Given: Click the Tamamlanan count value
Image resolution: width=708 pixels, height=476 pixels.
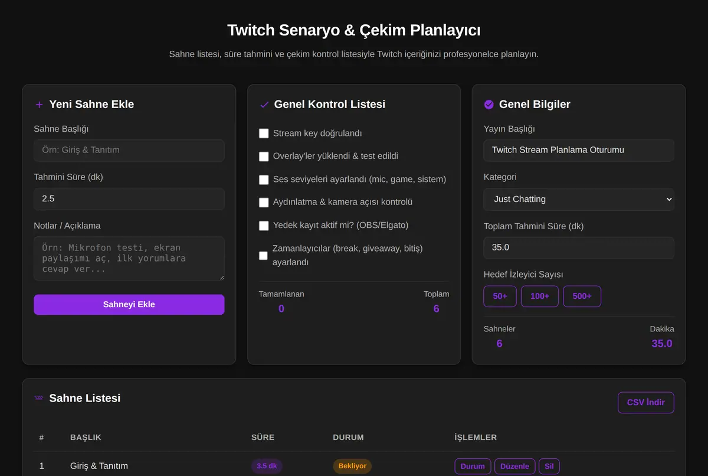Looking at the screenshot, I should point(281,308).
